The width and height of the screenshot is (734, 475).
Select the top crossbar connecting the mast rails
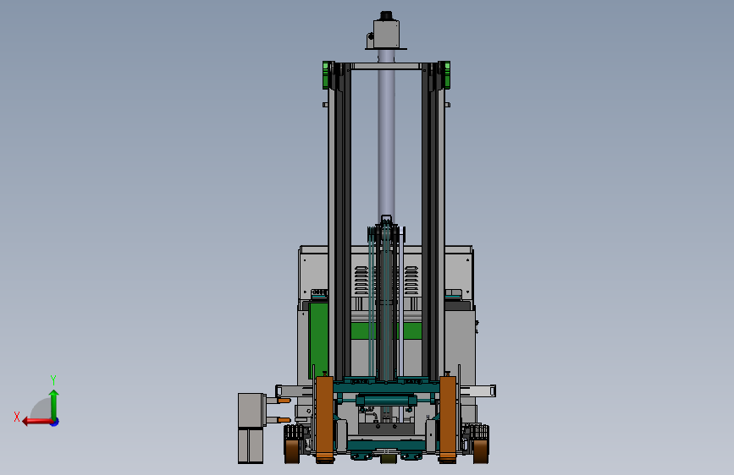[x=386, y=67]
